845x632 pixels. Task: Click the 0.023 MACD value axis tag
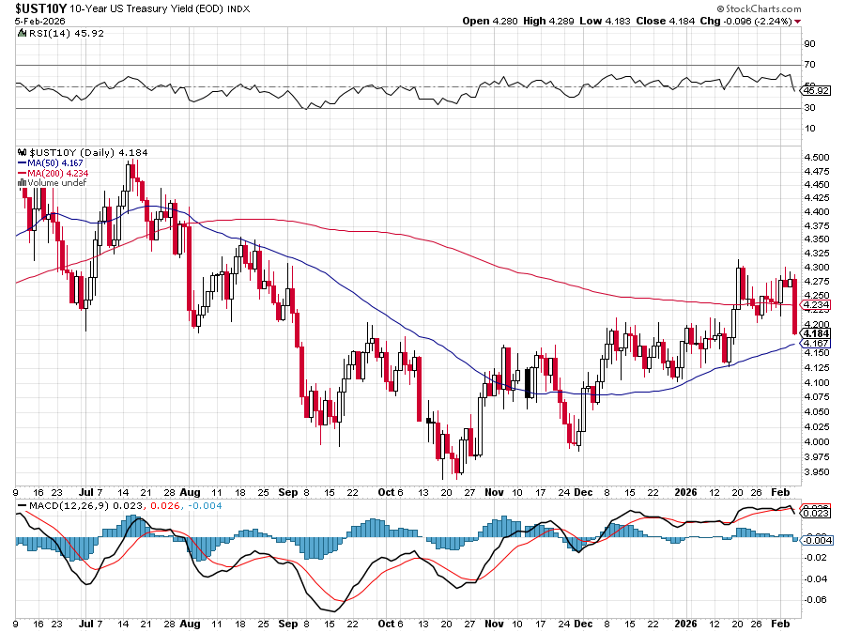pos(814,514)
